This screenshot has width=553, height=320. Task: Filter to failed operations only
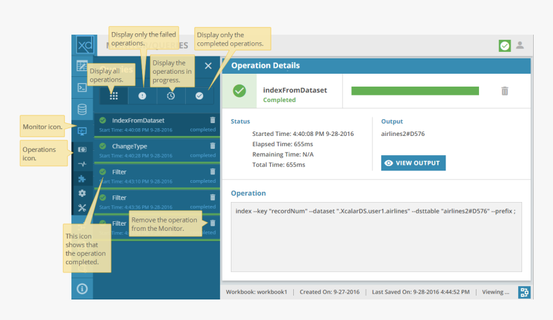142,96
